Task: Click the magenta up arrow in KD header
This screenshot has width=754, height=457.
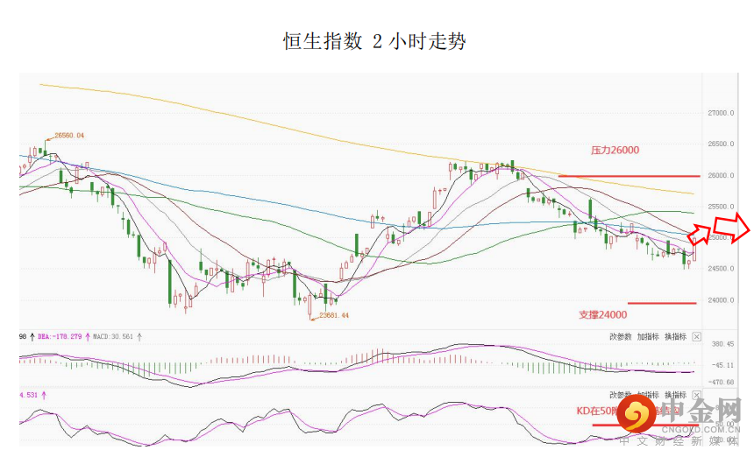Action: tap(45, 396)
